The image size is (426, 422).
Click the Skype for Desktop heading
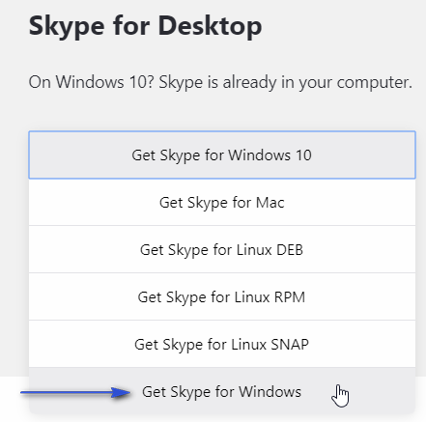click(x=145, y=26)
